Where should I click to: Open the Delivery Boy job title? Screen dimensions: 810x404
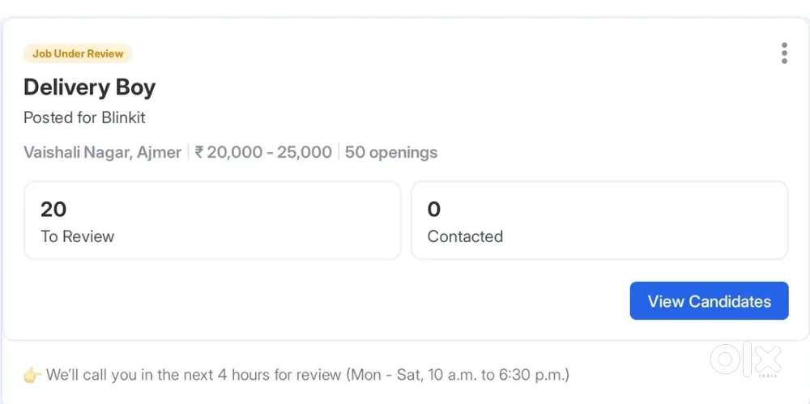(x=89, y=87)
